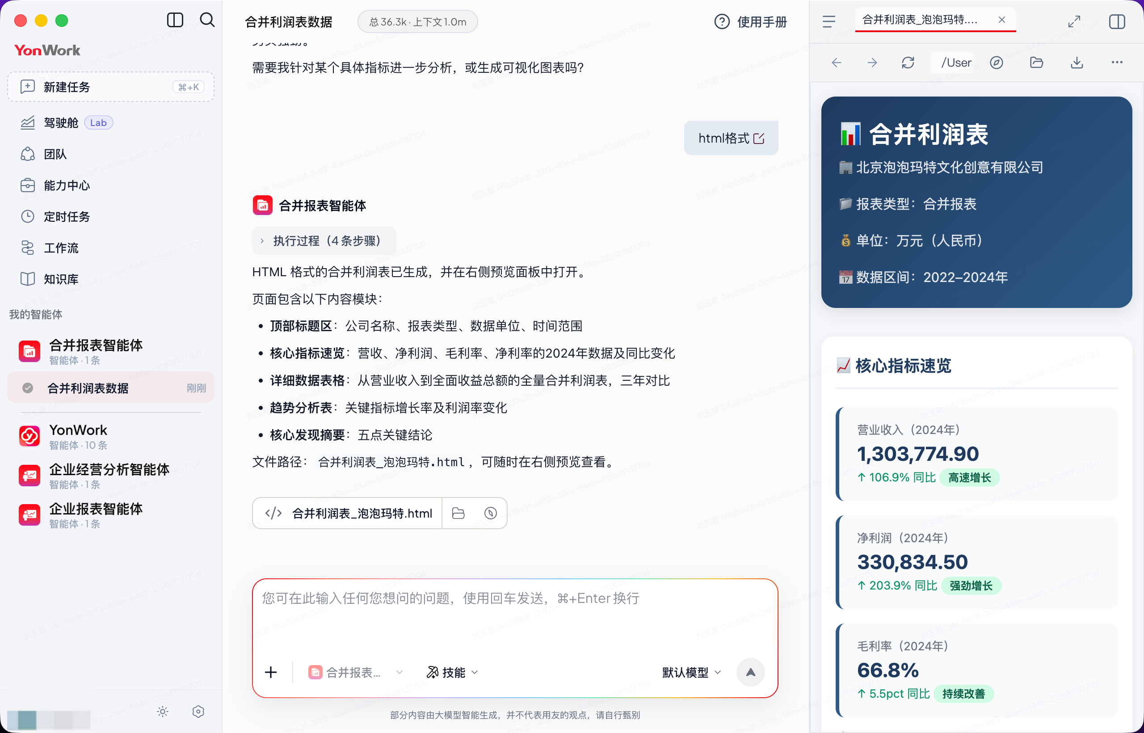Toggle the left sidebar panel icon

[175, 20]
